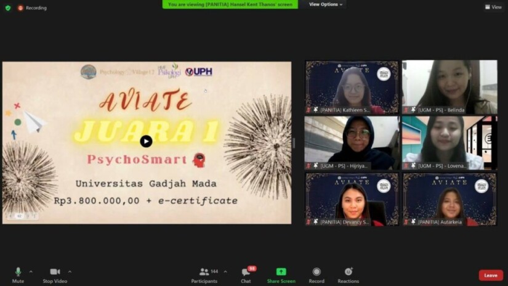Select Lovena's video tile
508x286 pixels.
[x=450, y=143]
